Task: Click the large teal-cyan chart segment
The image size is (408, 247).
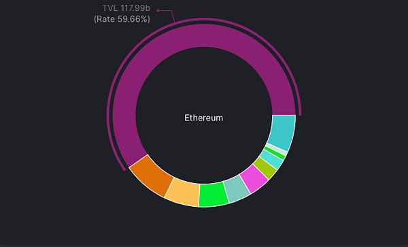Action: click(x=283, y=132)
